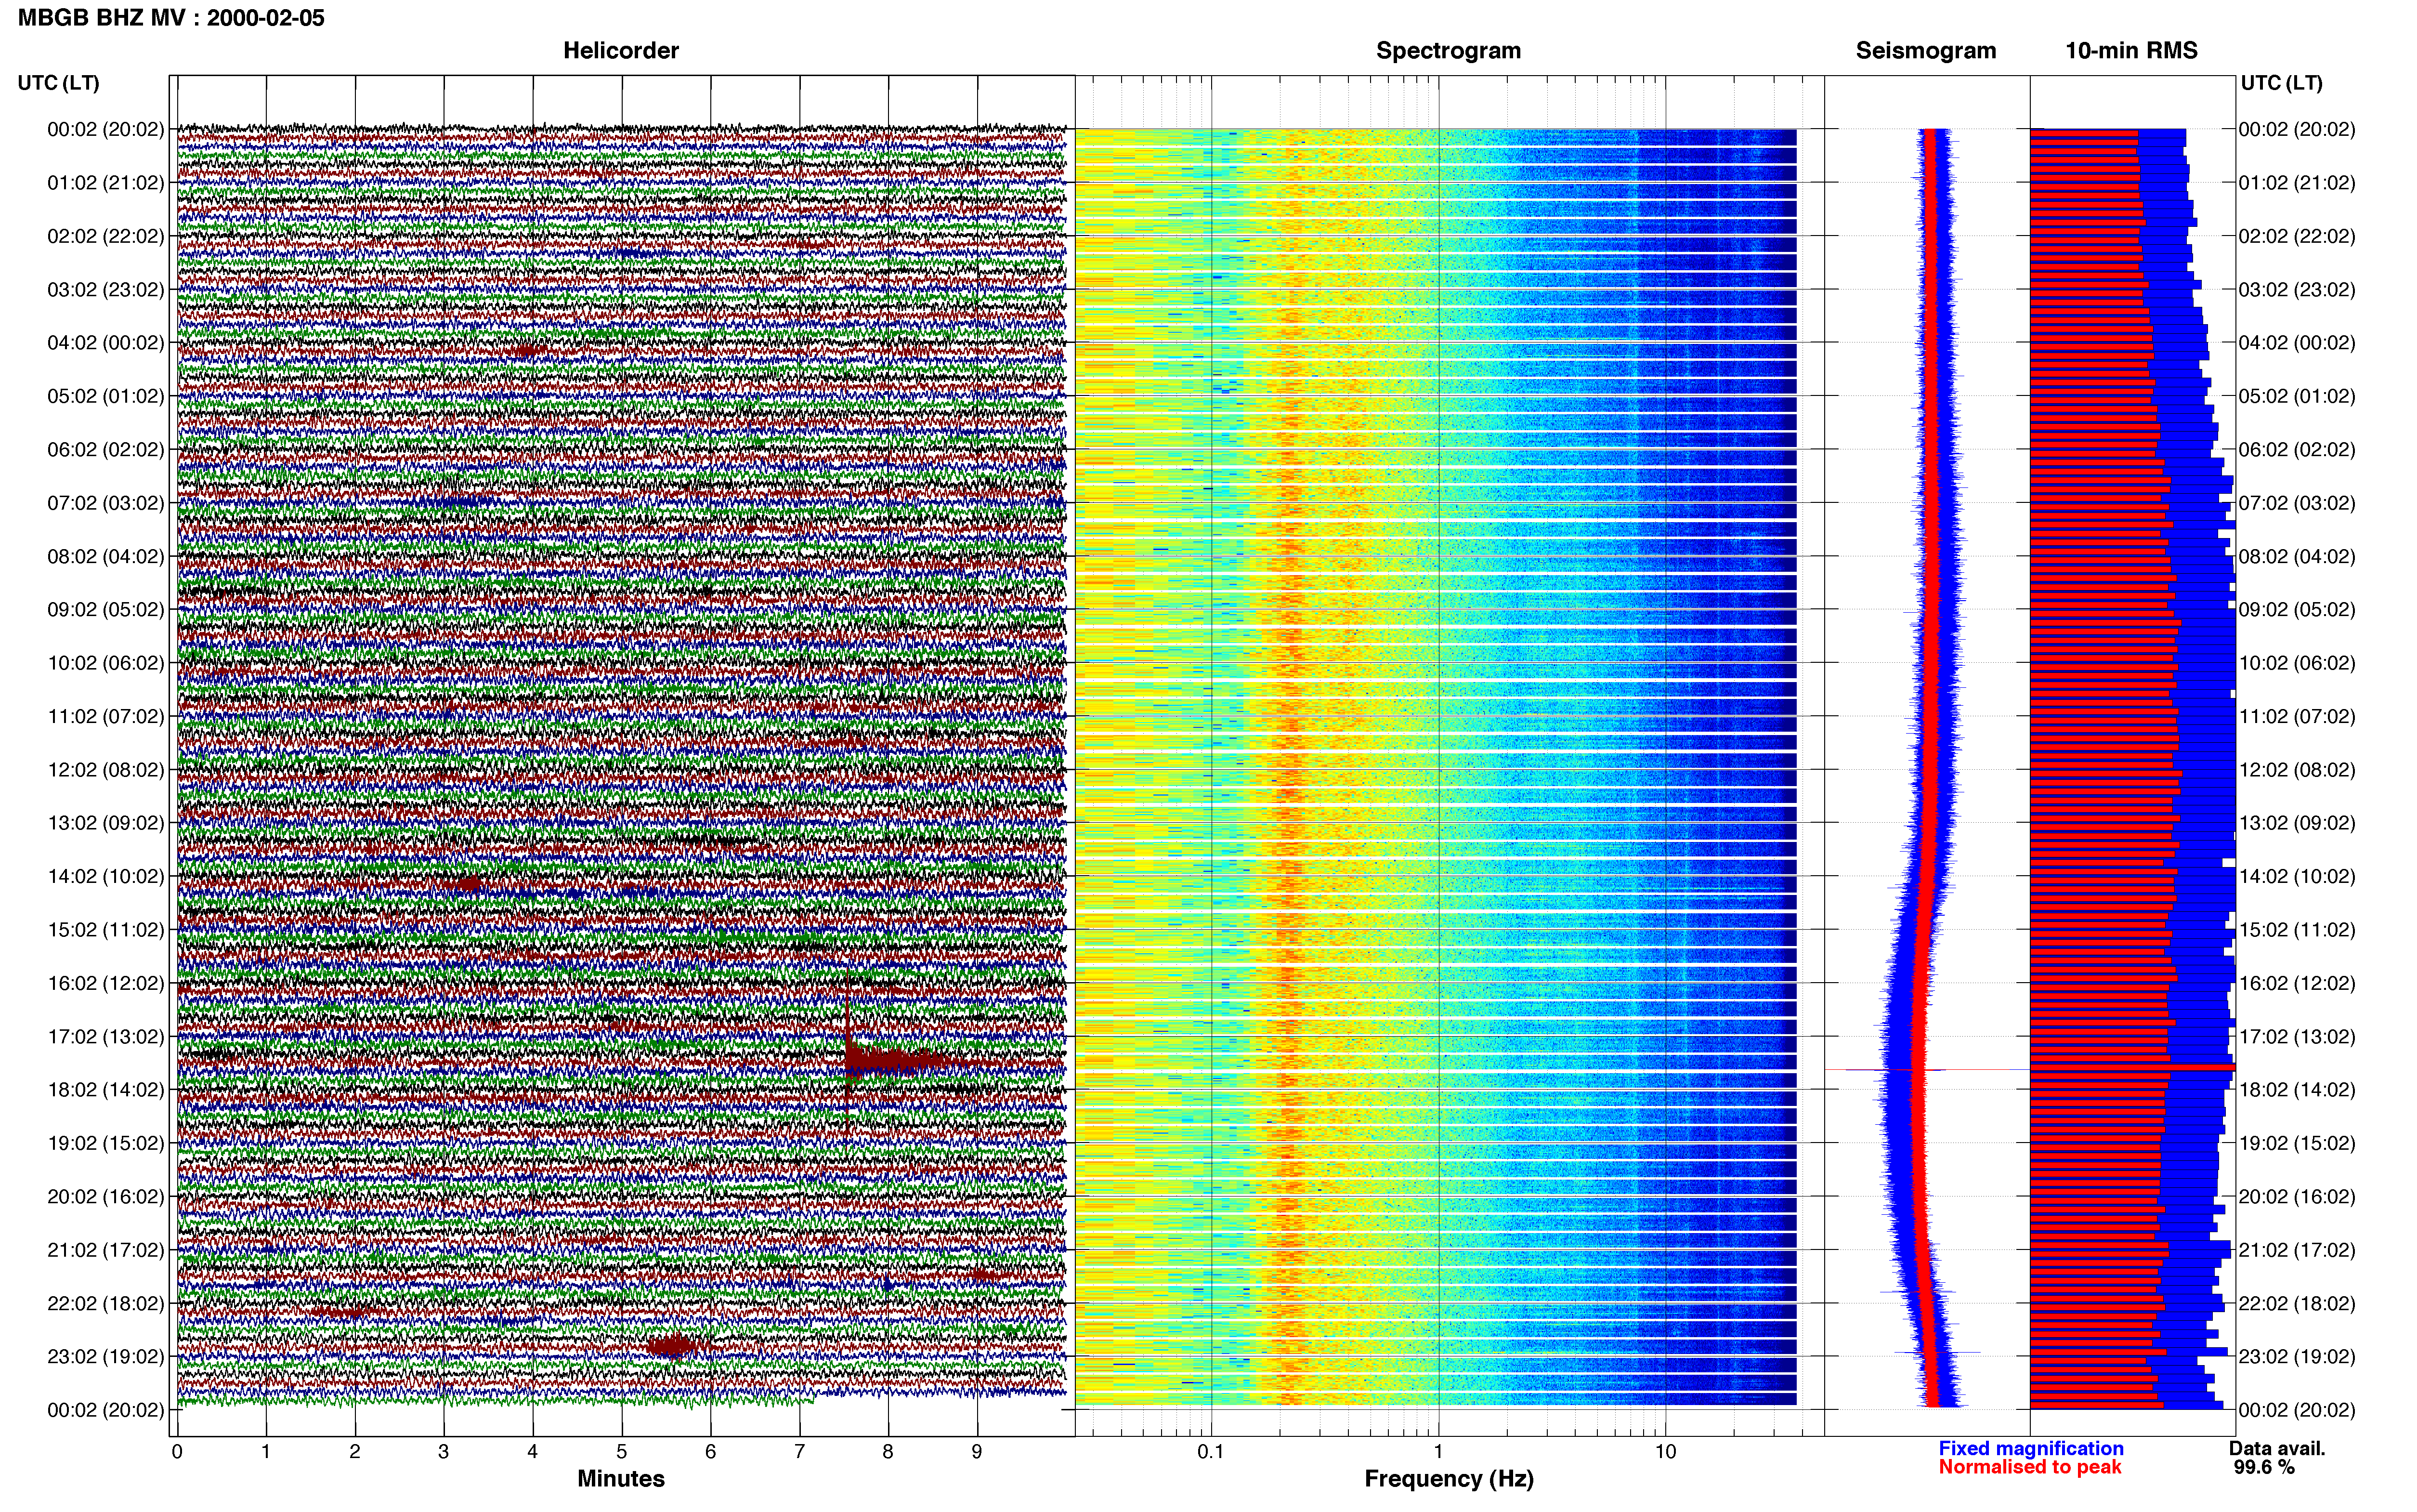Click the right 'UTC (LT)' axis label

[x=2281, y=83]
